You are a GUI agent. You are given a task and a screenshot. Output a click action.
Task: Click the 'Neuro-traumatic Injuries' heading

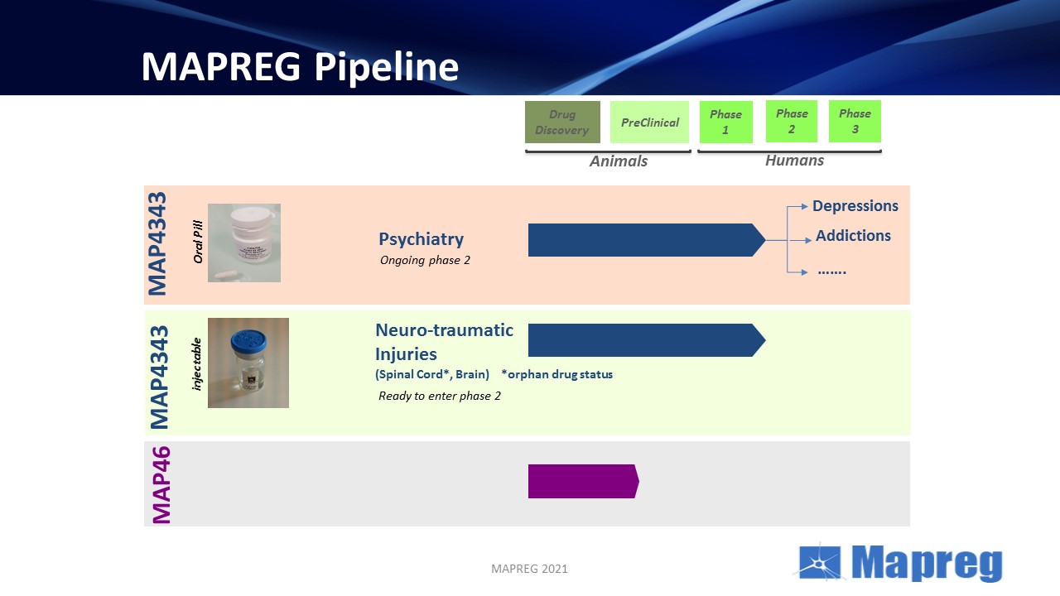click(x=445, y=342)
